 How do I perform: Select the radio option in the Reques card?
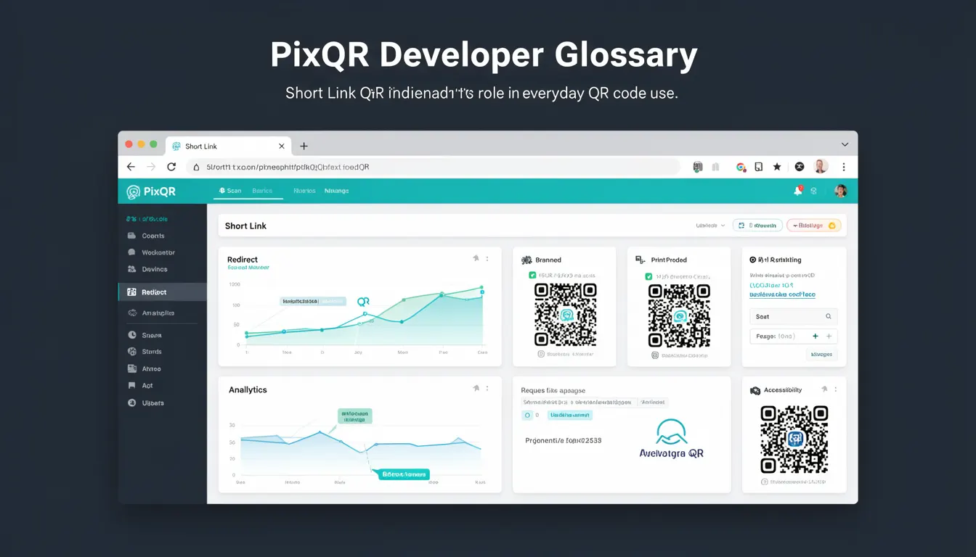[x=527, y=416]
